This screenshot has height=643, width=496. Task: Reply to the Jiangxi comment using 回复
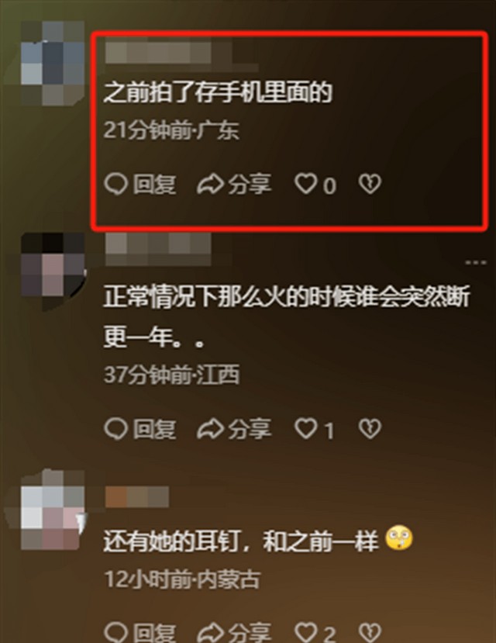coord(140,429)
